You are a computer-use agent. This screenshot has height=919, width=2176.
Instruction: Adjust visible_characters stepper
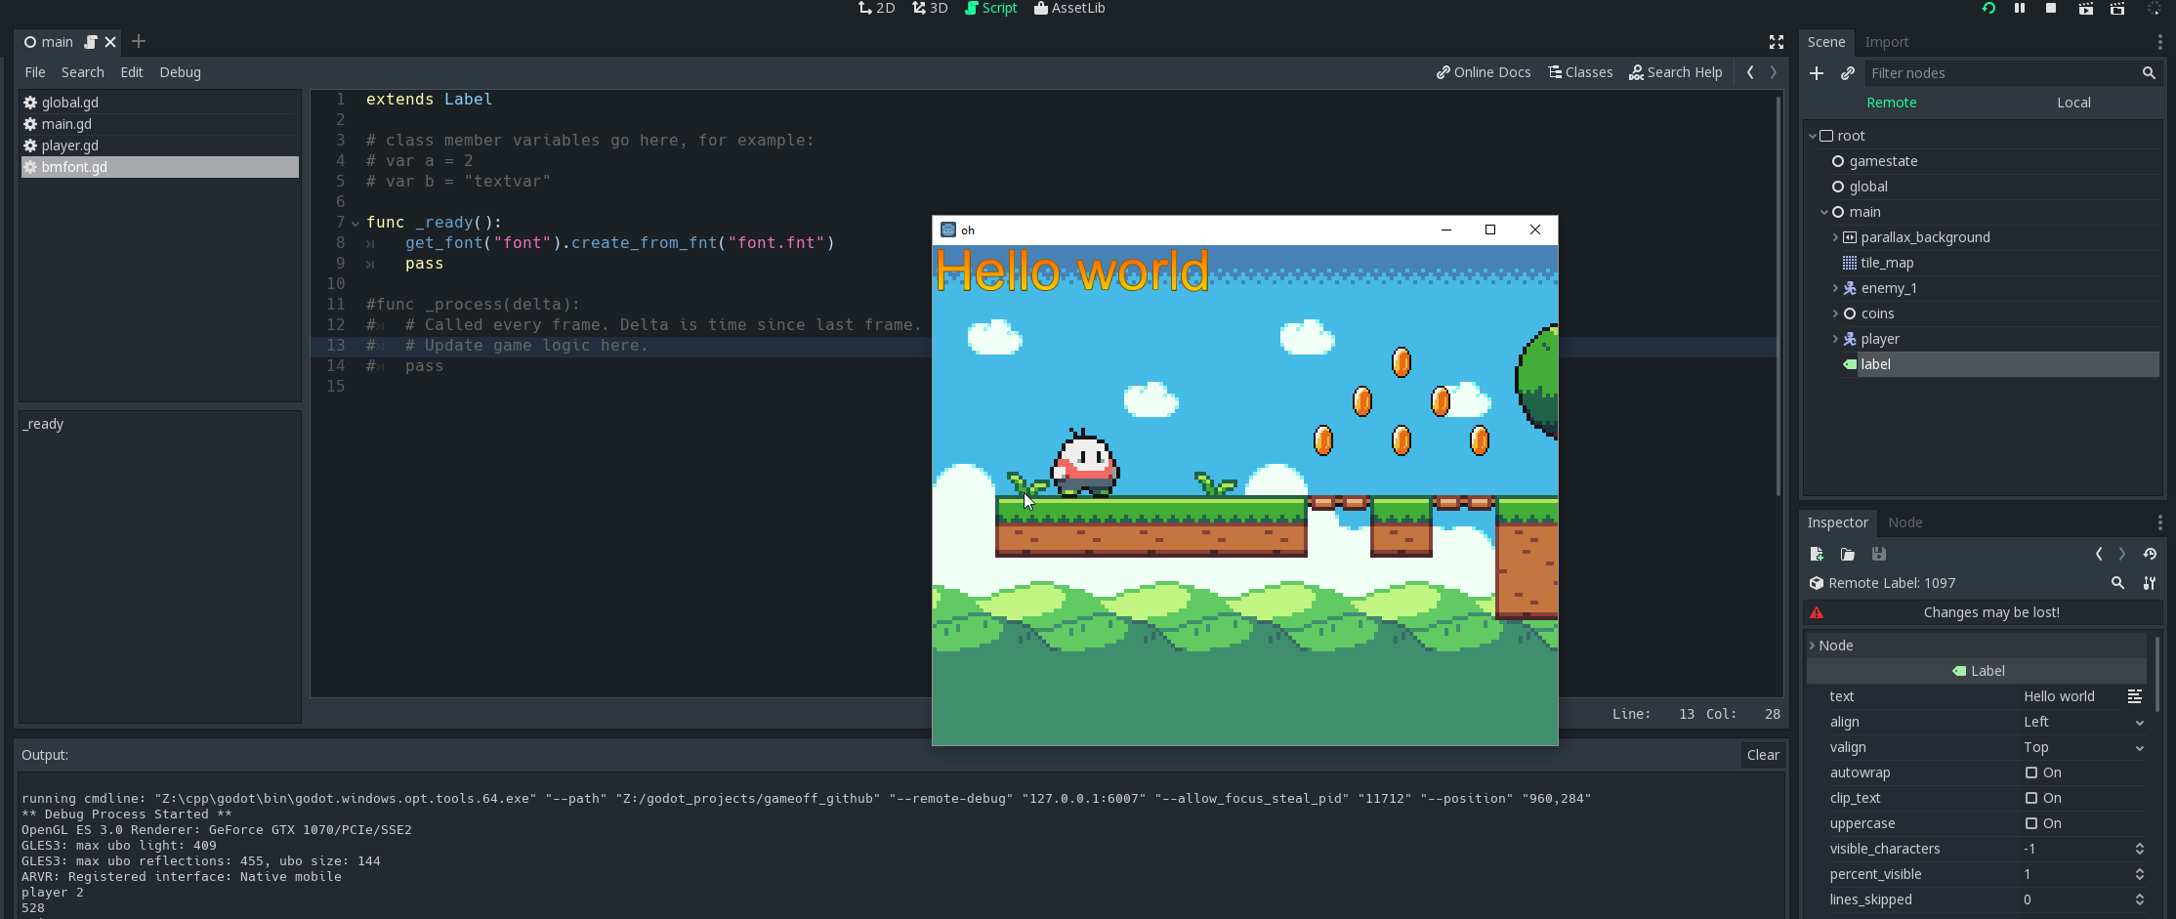point(2140,849)
